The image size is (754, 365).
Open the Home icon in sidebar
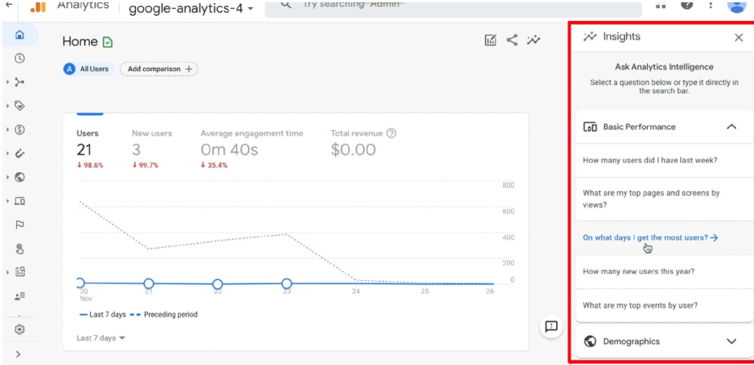tap(20, 35)
